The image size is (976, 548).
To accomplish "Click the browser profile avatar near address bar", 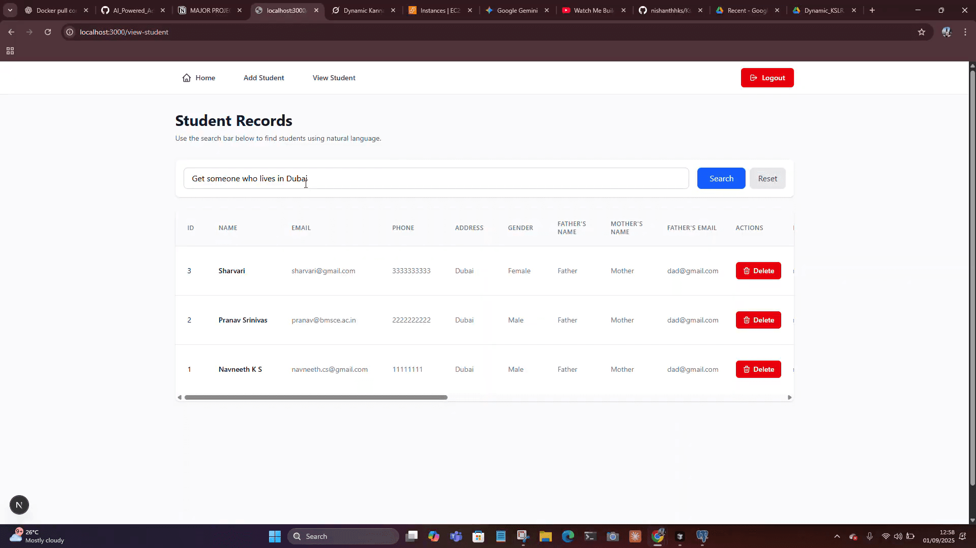I will 947,31.
